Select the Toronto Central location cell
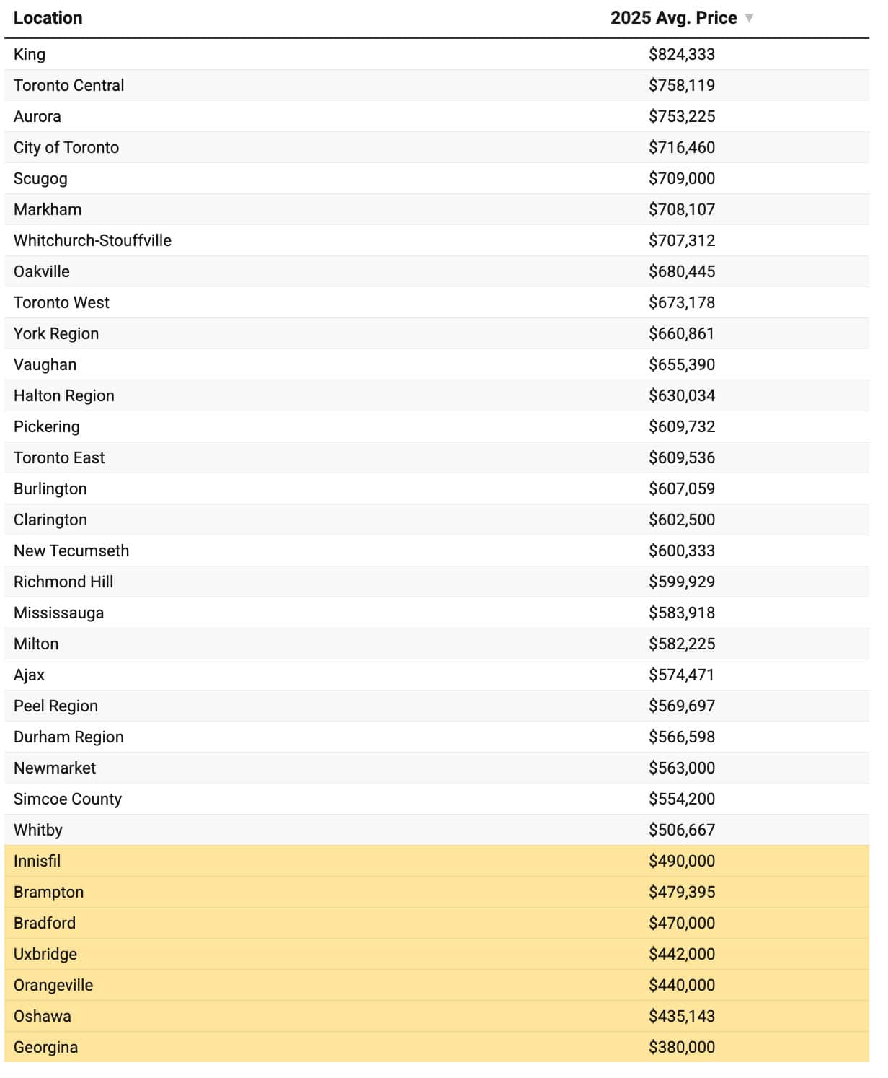 pyautogui.click(x=68, y=85)
